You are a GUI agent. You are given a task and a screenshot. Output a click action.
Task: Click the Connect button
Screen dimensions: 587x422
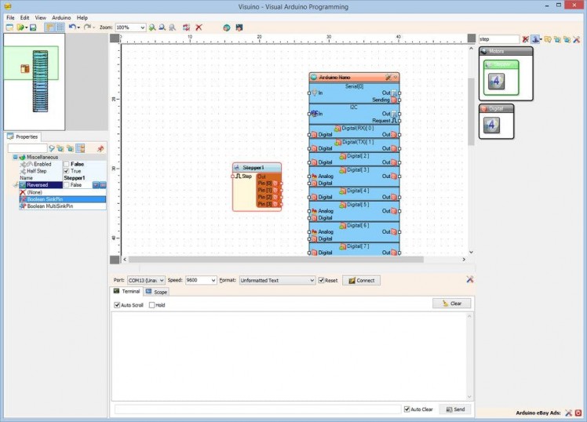(x=361, y=280)
